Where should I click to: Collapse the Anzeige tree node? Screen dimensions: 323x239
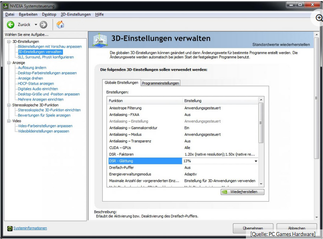pos(9,63)
